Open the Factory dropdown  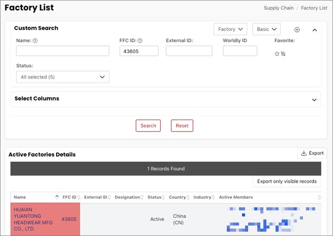click(x=230, y=29)
